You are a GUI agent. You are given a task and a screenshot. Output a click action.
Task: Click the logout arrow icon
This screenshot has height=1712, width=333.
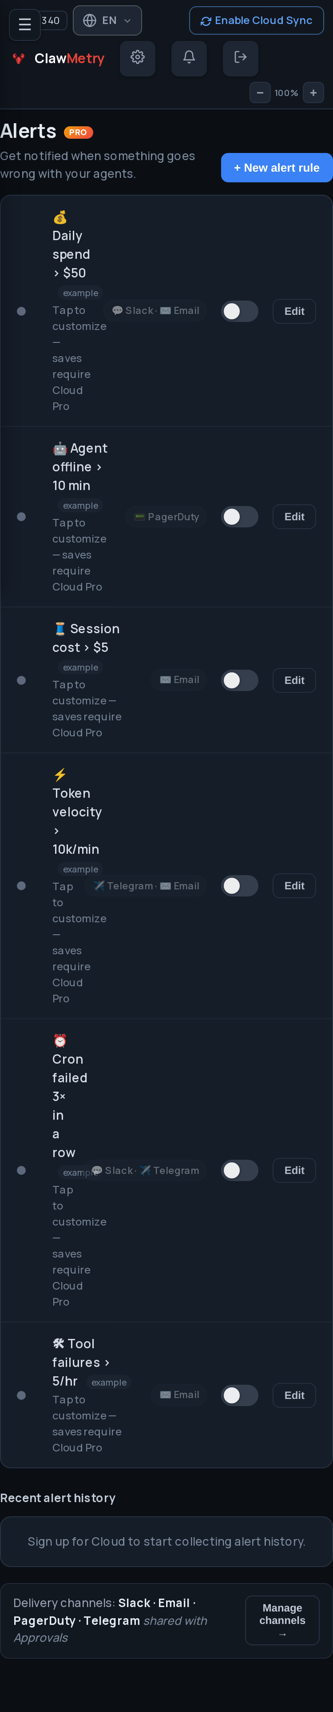241,58
